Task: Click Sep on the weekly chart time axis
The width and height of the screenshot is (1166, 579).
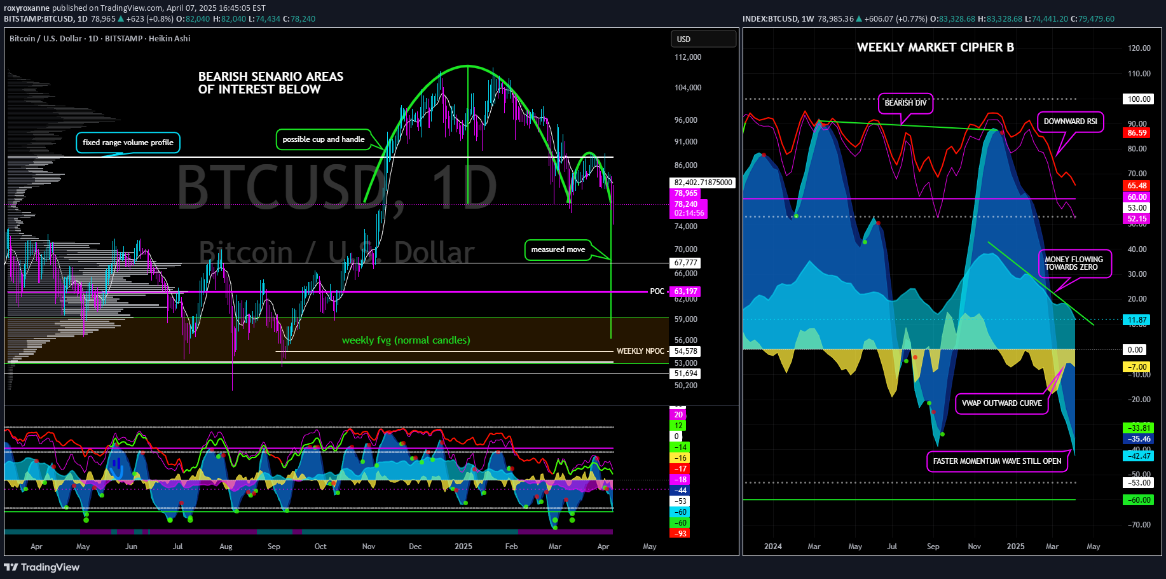Action: click(933, 547)
